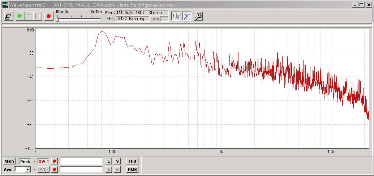Click the 0dB label on the level axis
The height and width of the screenshot is (176, 374).
pyautogui.click(x=30, y=30)
